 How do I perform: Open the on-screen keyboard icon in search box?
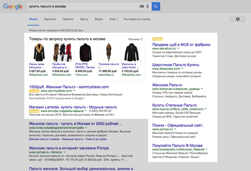click(142, 6)
